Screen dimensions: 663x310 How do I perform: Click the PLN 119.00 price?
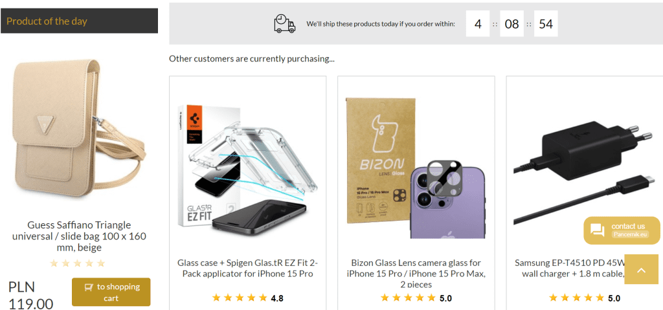pos(31,295)
